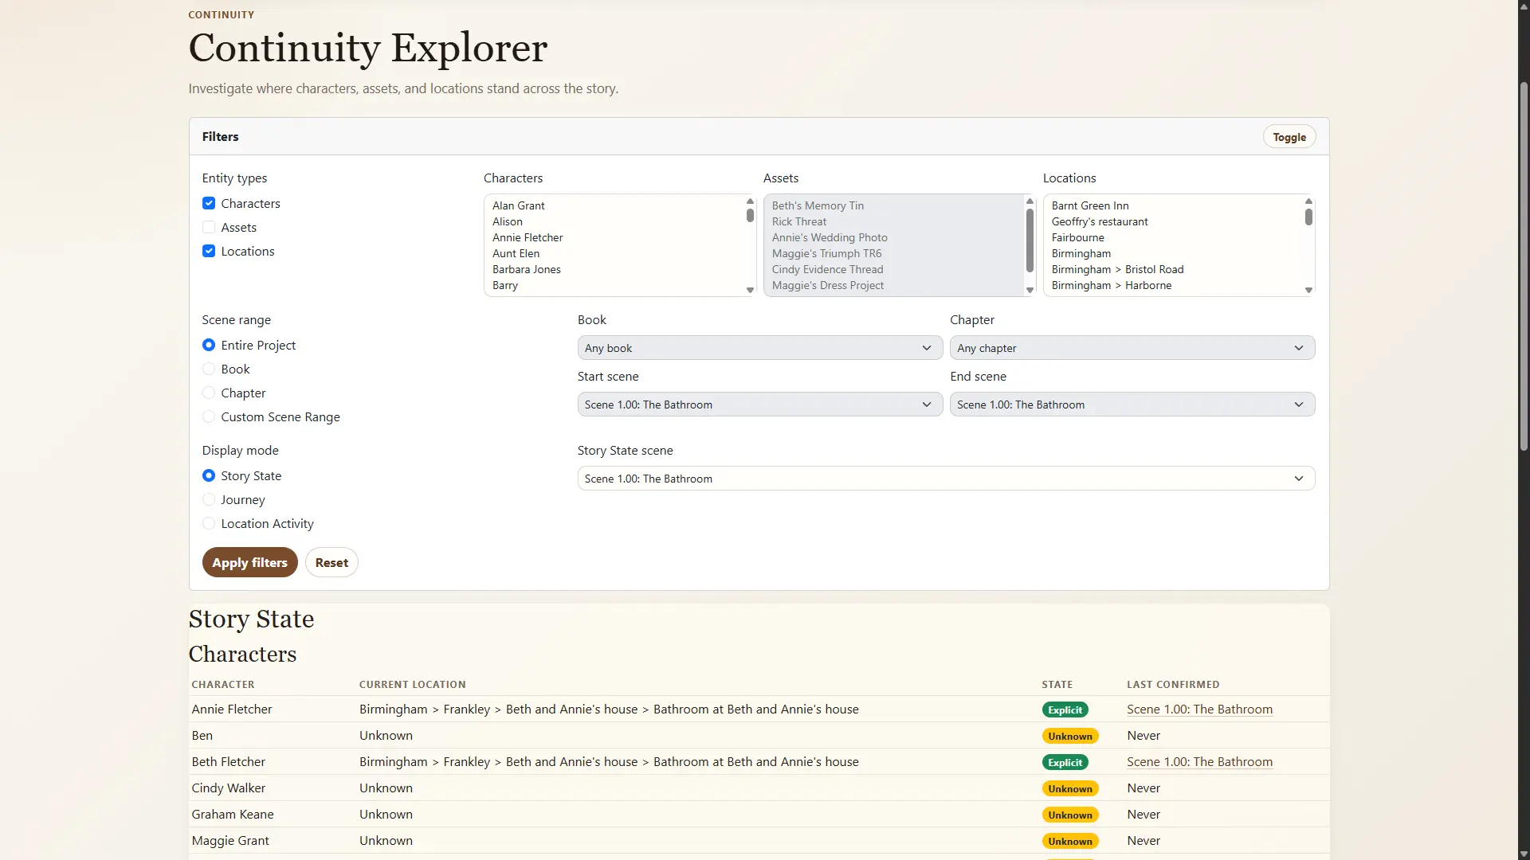Viewport: 1530px width, 860px height.
Task: Click the Reset button
Action: (x=331, y=562)
